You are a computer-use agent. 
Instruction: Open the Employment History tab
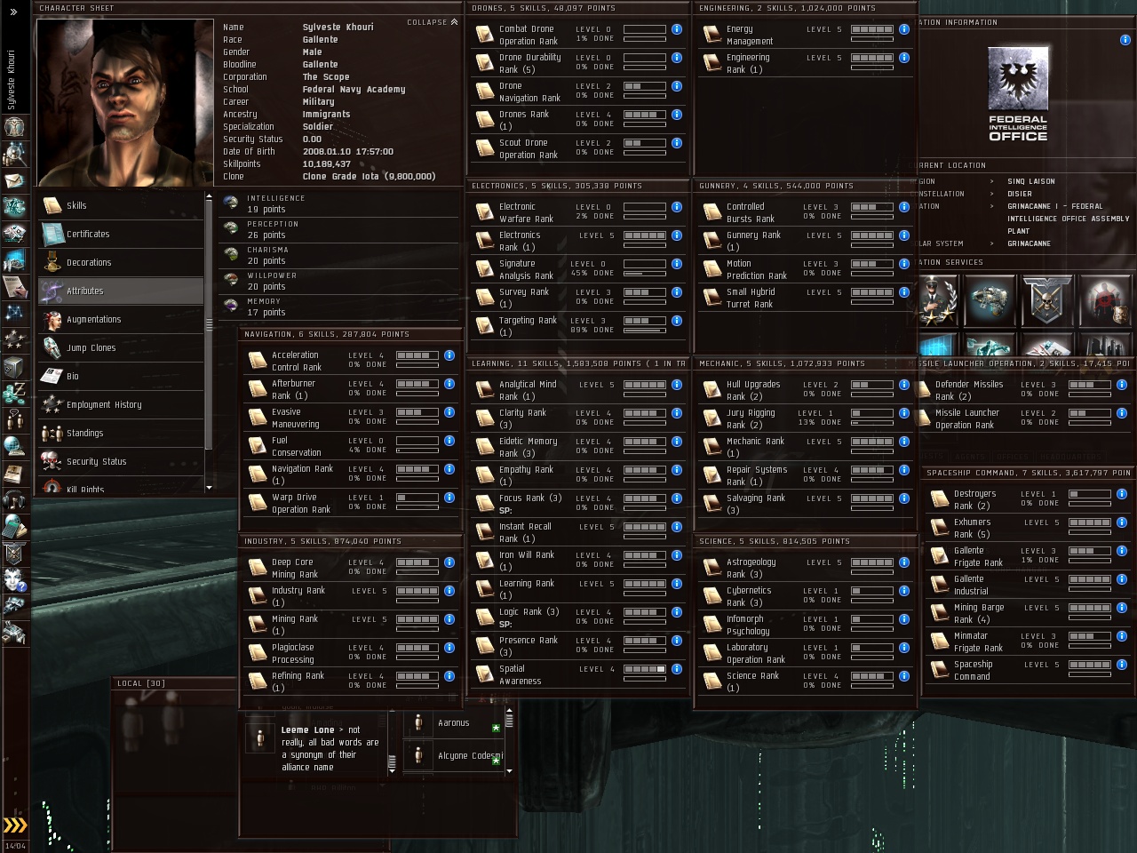(x=121, y=404)
